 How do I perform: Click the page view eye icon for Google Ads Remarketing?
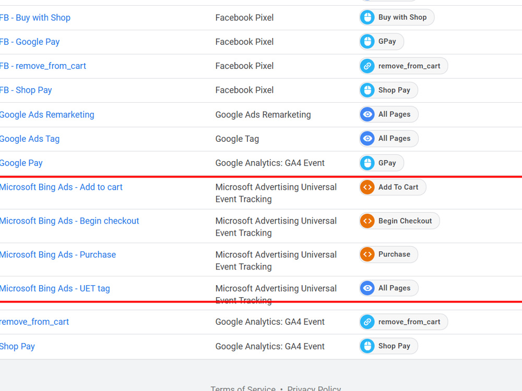367,114
